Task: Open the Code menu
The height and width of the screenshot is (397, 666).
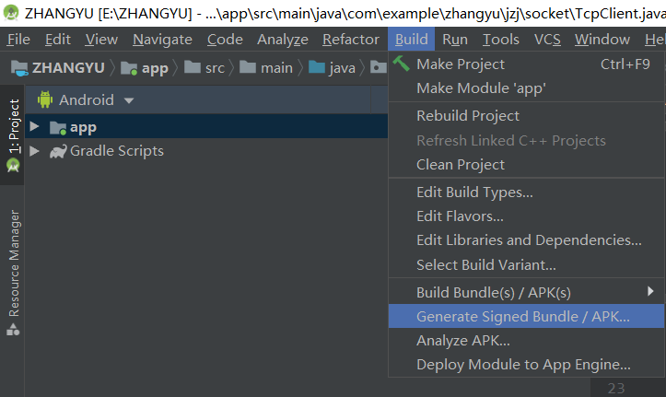Action: point(225,40)
